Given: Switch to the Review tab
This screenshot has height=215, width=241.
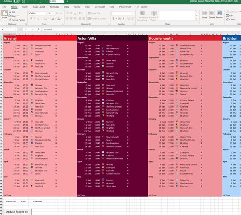Looking at the screenshot, I should tap(77, 7).
